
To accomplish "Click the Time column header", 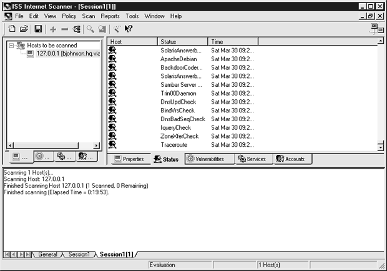I will [x=232, y=41].
